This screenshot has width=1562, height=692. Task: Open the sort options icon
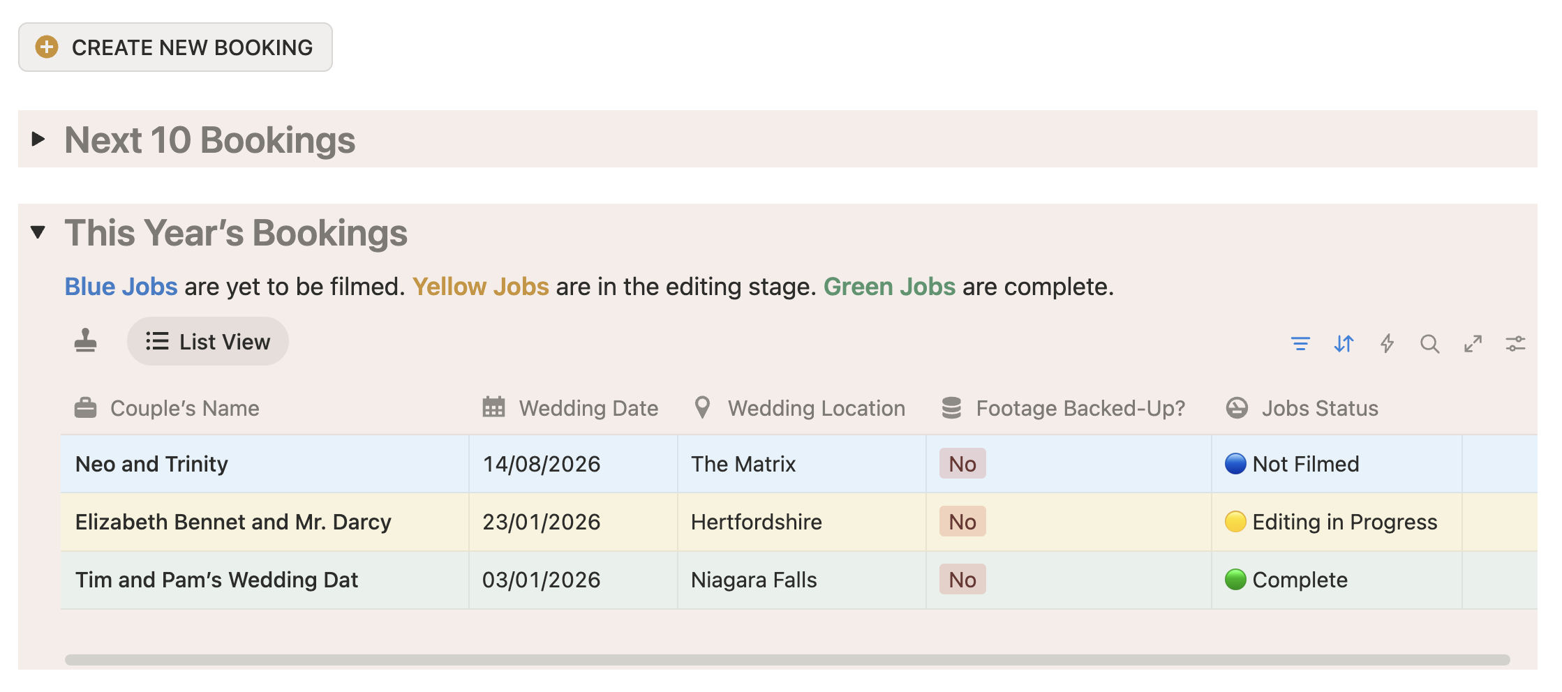click(1344, 343)
